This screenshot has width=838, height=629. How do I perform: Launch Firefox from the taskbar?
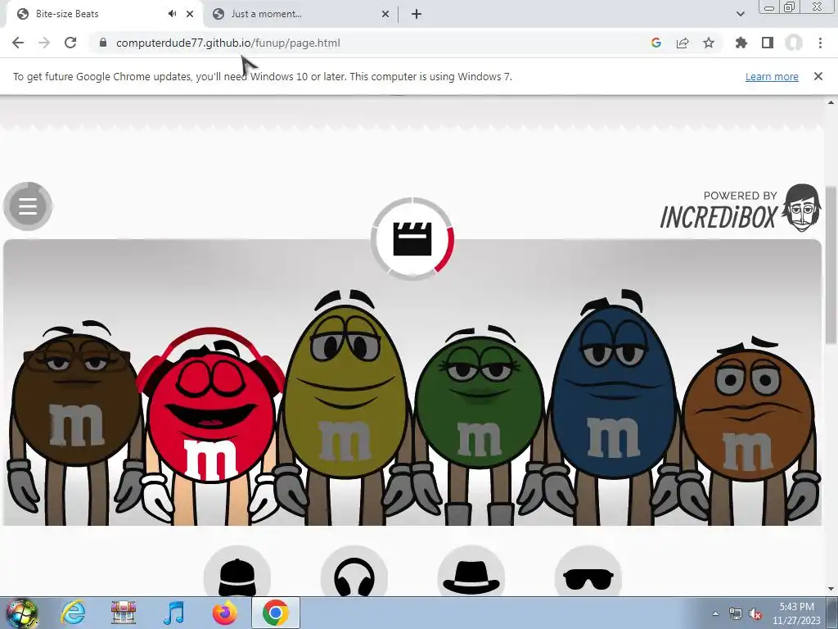coord(224,613)
